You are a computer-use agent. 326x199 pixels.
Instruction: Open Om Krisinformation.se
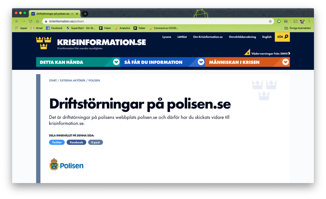(208, 37)
